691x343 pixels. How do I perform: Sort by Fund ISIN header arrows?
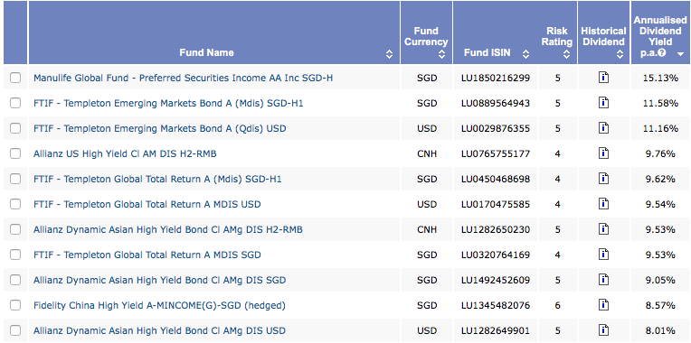[525, 54]
